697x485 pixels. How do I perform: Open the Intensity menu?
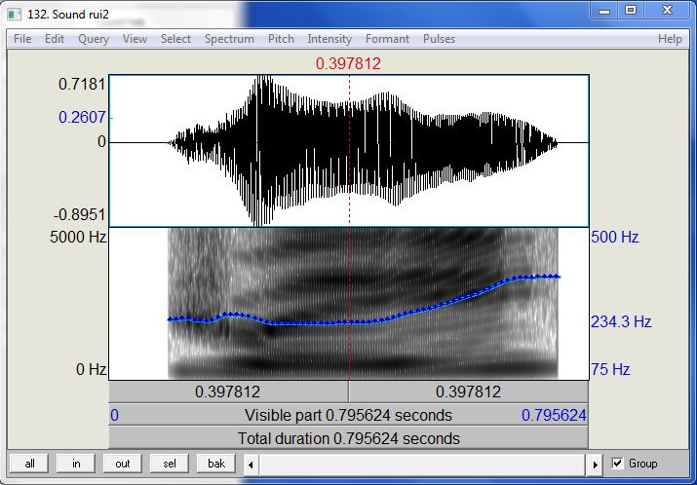(x=329, y=39)
